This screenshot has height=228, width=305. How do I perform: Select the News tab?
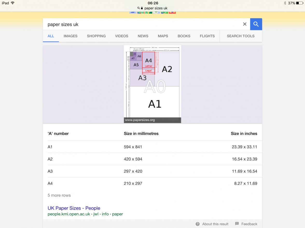pyautogui.click(x=143, y=36)
